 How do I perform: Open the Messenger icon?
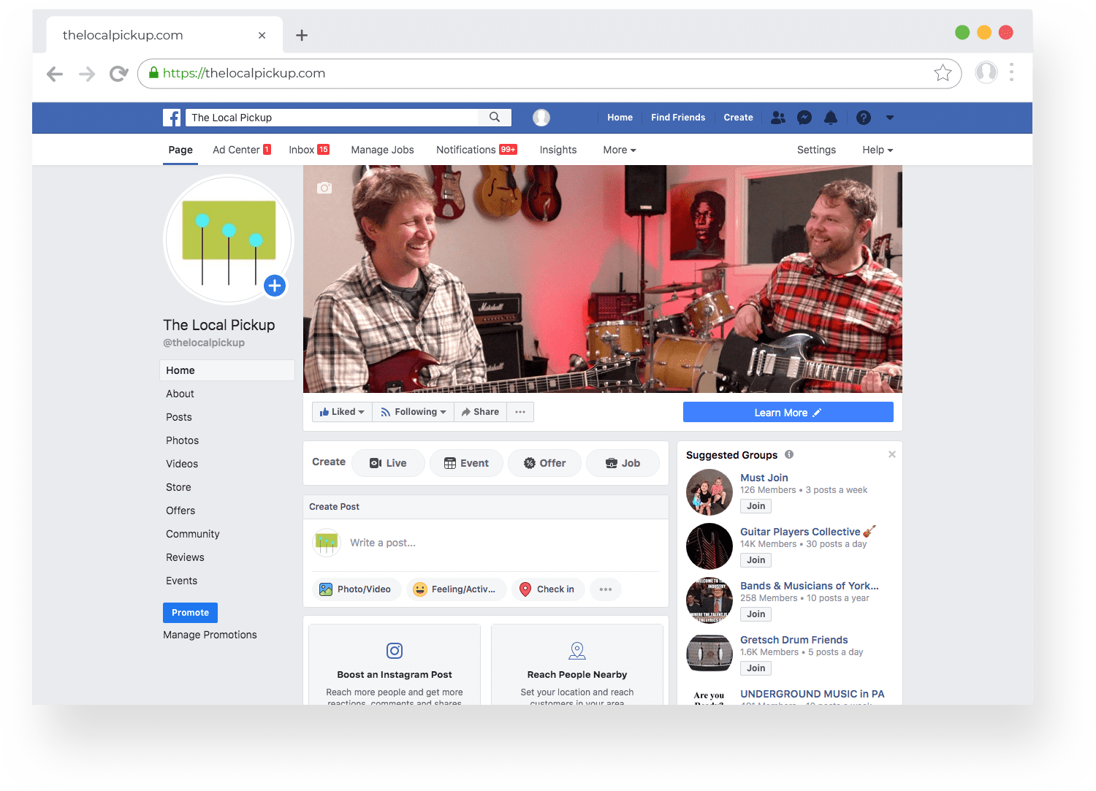pos(804,118)
